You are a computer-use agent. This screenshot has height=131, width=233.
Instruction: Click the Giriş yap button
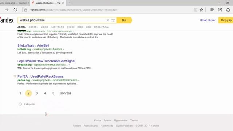coord(226,20)
